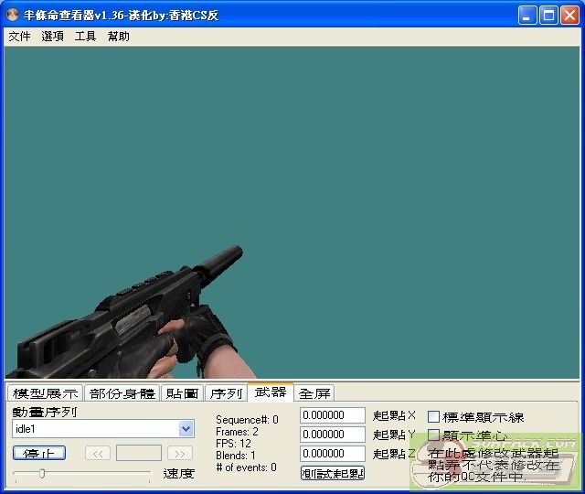585x494 pixels.
Task: Switch to the 部份身體 tab
Action: [122, 393]
